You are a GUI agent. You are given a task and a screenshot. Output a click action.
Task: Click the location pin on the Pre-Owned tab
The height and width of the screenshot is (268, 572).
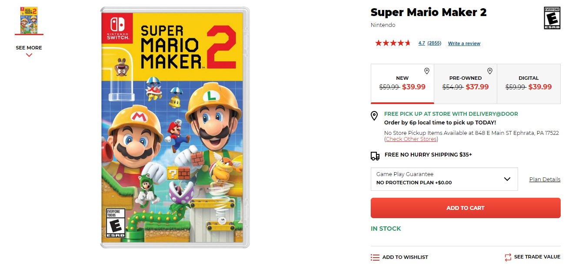[x=489, y=71]
